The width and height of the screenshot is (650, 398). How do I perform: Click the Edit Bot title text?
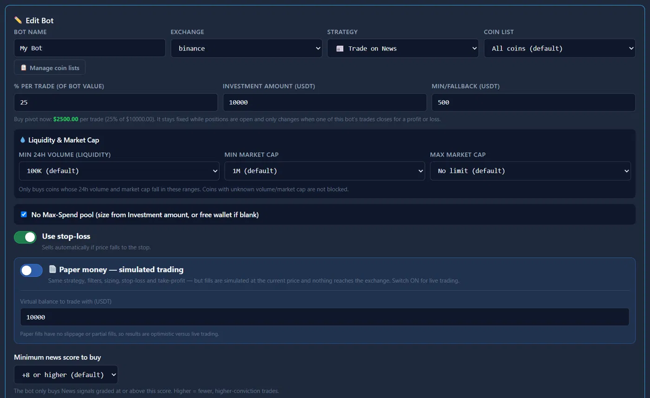pos(39,20)
